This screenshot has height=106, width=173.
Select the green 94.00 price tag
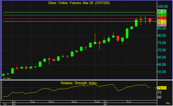[x=161, y=15]
